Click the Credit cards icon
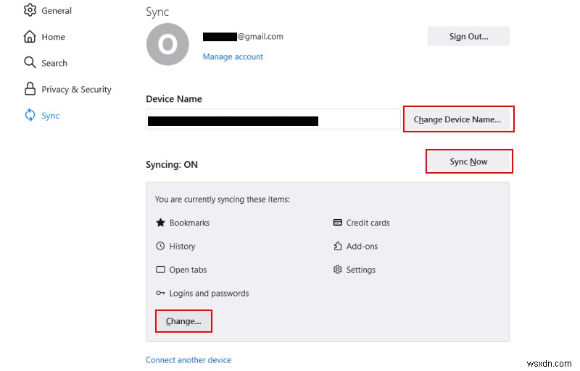580x371 pixels. (x=337, y=223)
